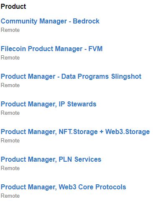This screenshot has width=153, height=204.
Task: Click Remote label under PLN Services
Action: [10, 168]
